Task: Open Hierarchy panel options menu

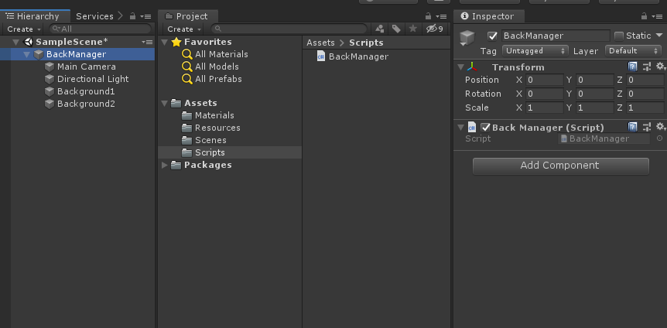Action: pyautogui.click(x=146, y=16)
